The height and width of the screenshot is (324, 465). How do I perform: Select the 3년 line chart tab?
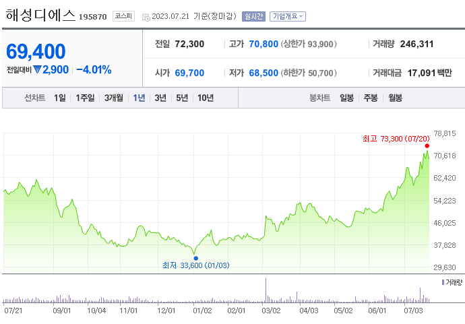(160, 98)
